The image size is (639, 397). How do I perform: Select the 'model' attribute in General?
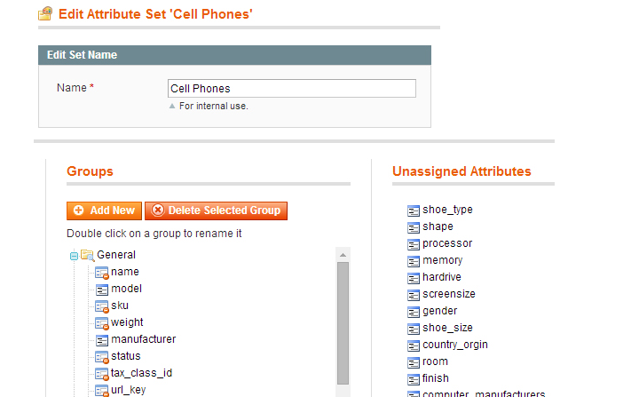point(126,289)
